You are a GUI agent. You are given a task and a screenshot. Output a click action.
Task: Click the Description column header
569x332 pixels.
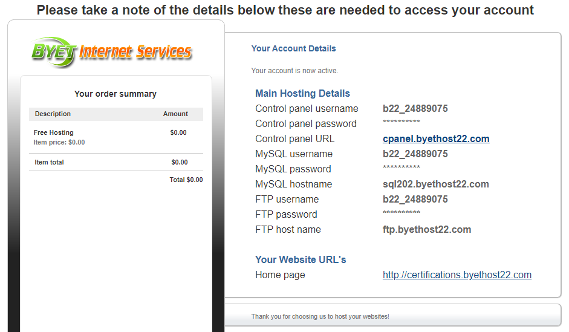pyautogui.click(x=53, y=114)
